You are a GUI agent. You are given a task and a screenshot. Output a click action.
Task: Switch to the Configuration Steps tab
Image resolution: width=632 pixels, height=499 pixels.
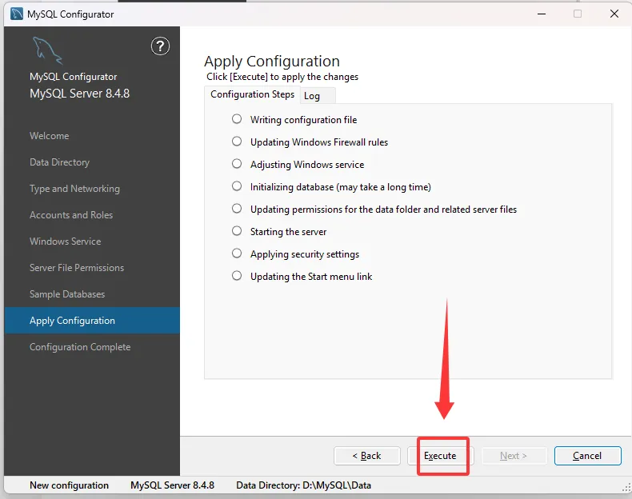point(252,94)
